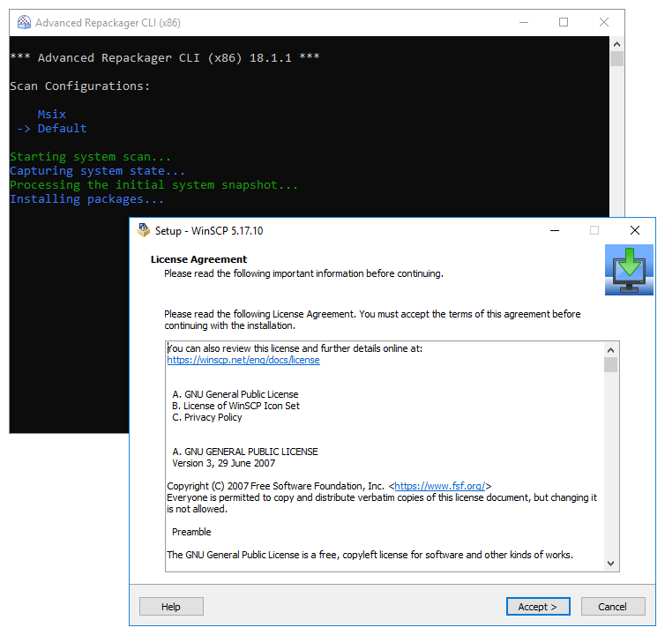The height and width of the screenshot is (635, 665).
Task: Click the 'License Agreement' heading
Action: [x=199, y=259]
